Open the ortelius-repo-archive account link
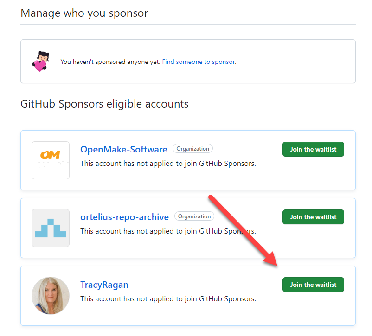Image resolution: width=372 pixels, height=336 pixels. [x=125, y=217]
